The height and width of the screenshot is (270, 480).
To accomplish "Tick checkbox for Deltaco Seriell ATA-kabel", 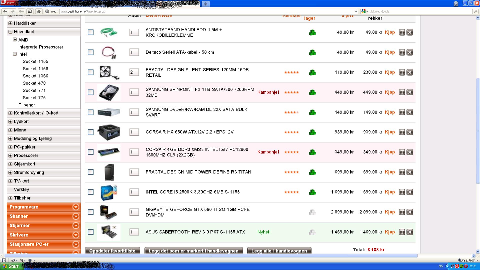I will pyautogui.click(x=90, y=52).
